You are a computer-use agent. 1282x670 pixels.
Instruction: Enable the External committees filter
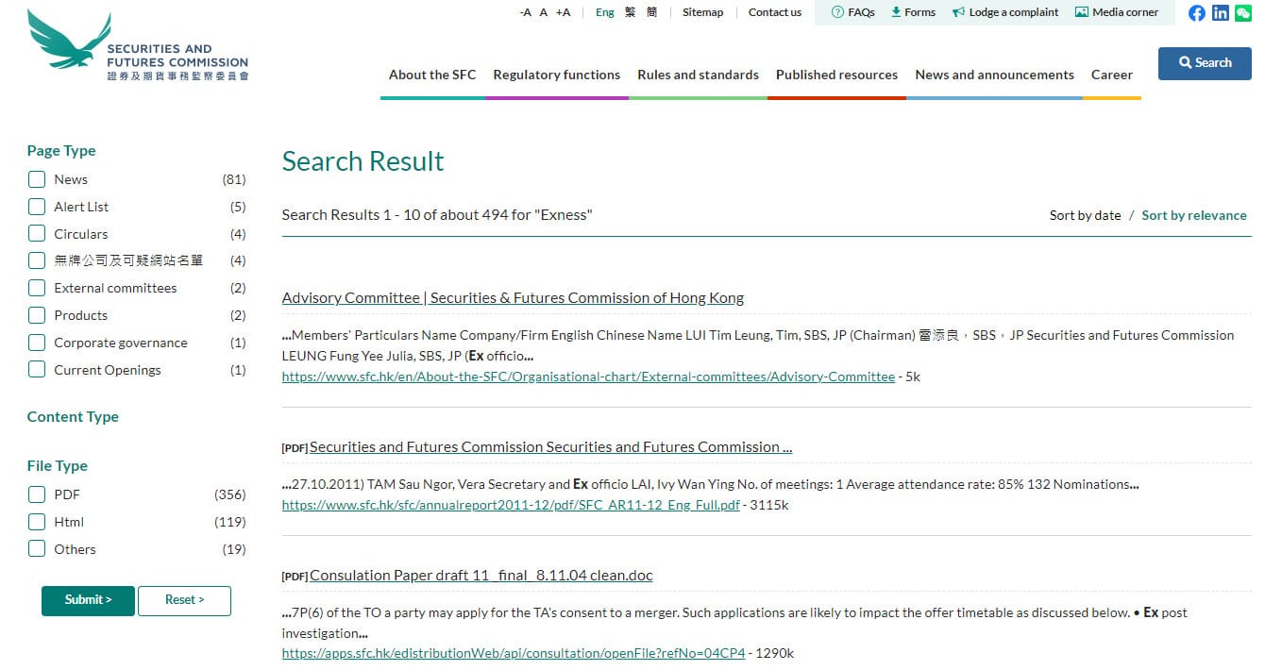click(37, 288)
